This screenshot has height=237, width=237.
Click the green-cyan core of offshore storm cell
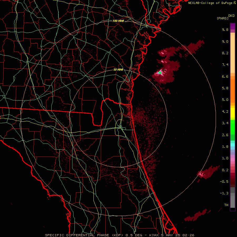tap(160, 73)
